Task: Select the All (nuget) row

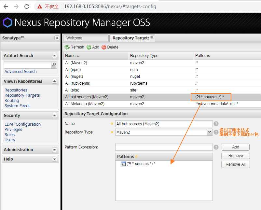Action: [x=162, y=77]
